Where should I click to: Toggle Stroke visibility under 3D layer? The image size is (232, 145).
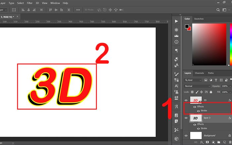(x=198, y=111)
